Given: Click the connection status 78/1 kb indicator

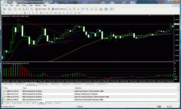Looking at the screenshot, I should [169, 107].
